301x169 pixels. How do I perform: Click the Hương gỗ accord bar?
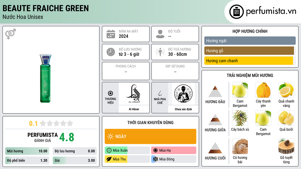pos(250,50)
